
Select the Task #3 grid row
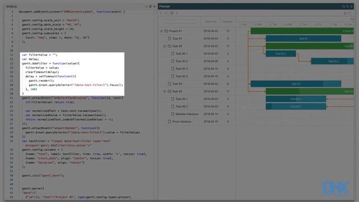coord(197,84)
